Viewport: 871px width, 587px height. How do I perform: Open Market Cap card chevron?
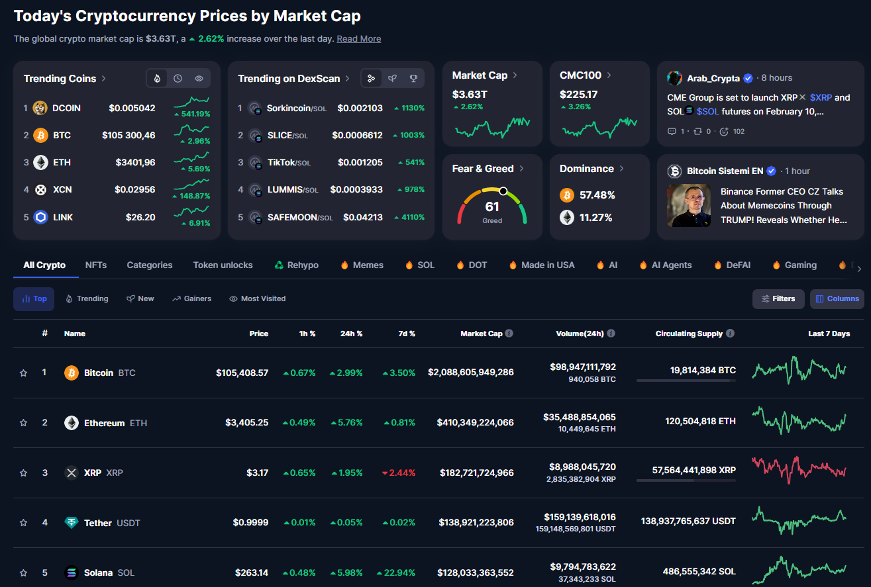[515, 75]
